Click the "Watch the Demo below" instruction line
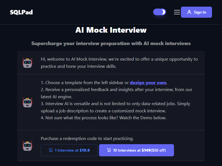This screenshot has height=166, width=222. (104, 118)
